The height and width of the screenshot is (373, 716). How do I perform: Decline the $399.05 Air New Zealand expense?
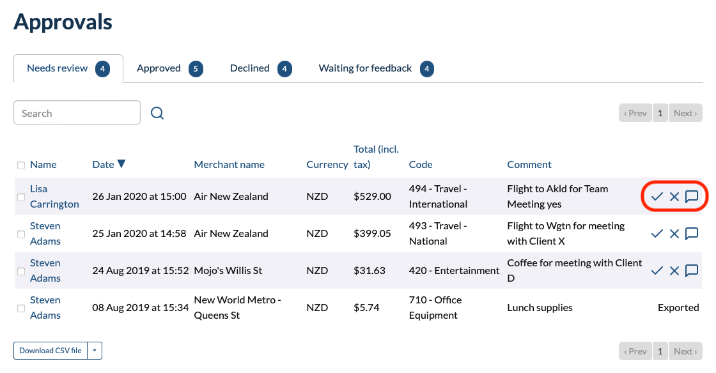674,234
